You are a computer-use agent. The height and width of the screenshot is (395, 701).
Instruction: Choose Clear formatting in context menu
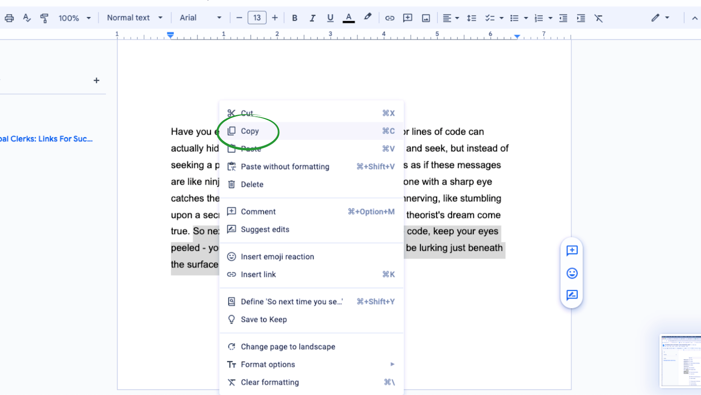point(311,382)
